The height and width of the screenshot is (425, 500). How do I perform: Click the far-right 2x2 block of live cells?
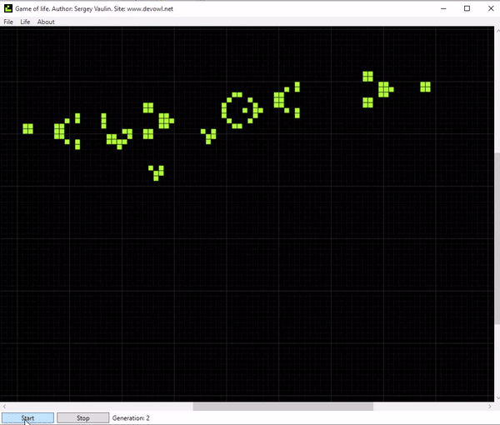(x=425, y=87)
